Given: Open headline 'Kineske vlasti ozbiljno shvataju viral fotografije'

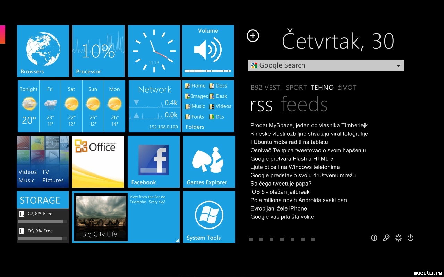Looking at the screenshot, I should click(x=309, y=134).
